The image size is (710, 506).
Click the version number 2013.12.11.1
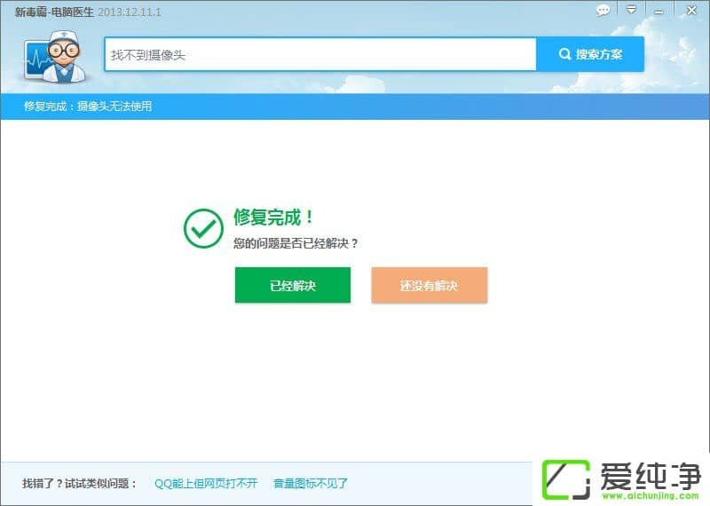(x=130, y=12)
